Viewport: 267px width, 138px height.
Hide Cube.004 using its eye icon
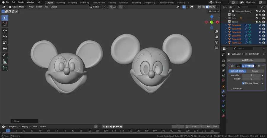tap(260, 25)
